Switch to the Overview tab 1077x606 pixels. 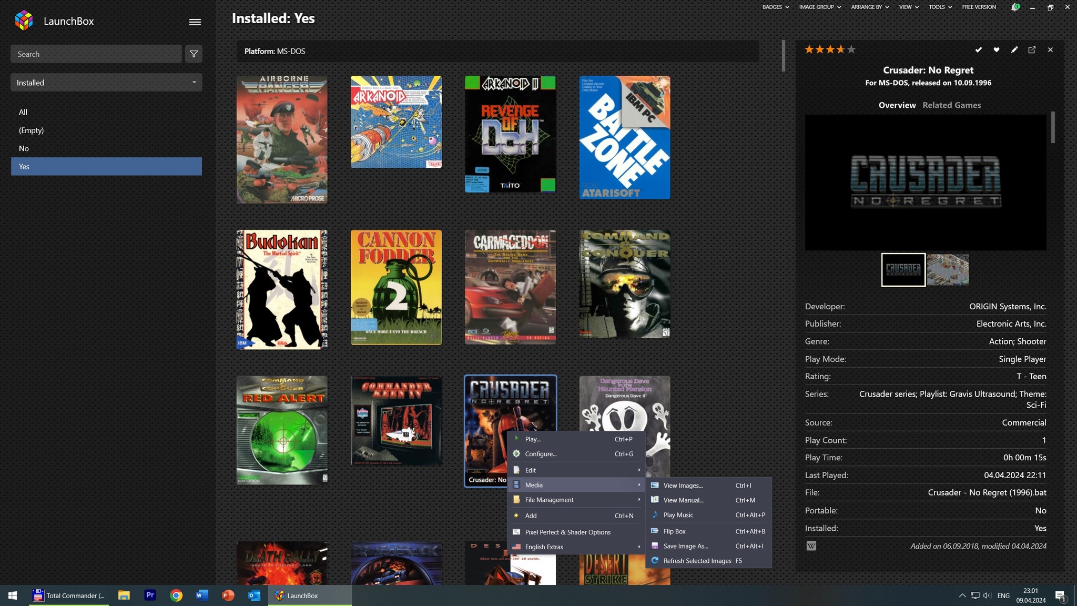coord(897,105)
